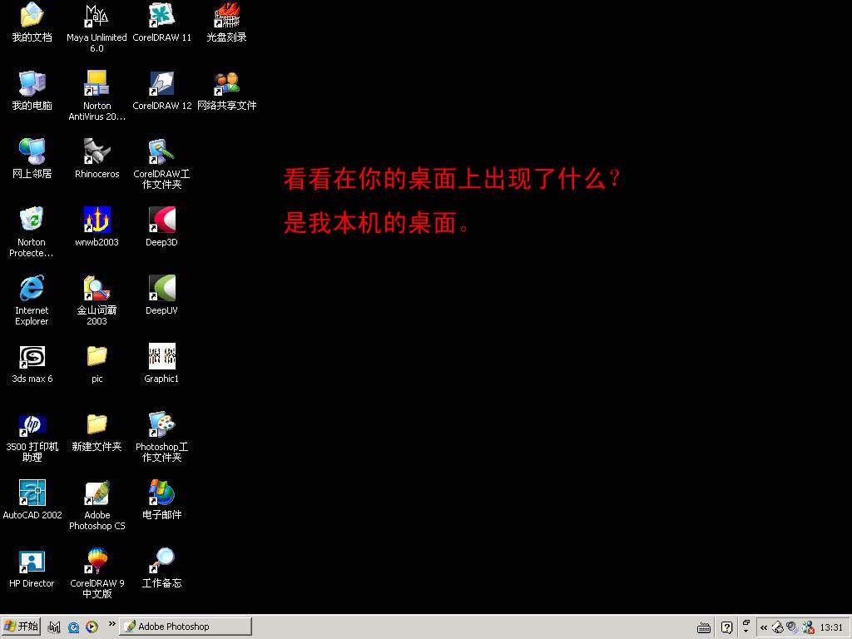Launch Windows Media Player from quick launch
The width and height of the screenshot is (852, 639).
point(92,627)
